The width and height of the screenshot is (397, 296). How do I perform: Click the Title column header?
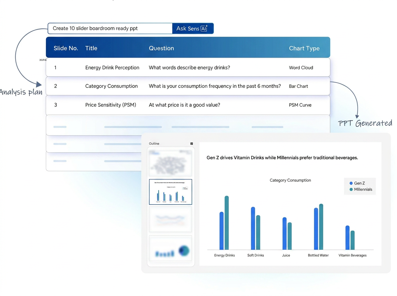coord(91,48)
